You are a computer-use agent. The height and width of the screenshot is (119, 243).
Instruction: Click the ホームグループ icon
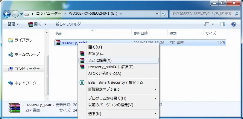(11, 55)
